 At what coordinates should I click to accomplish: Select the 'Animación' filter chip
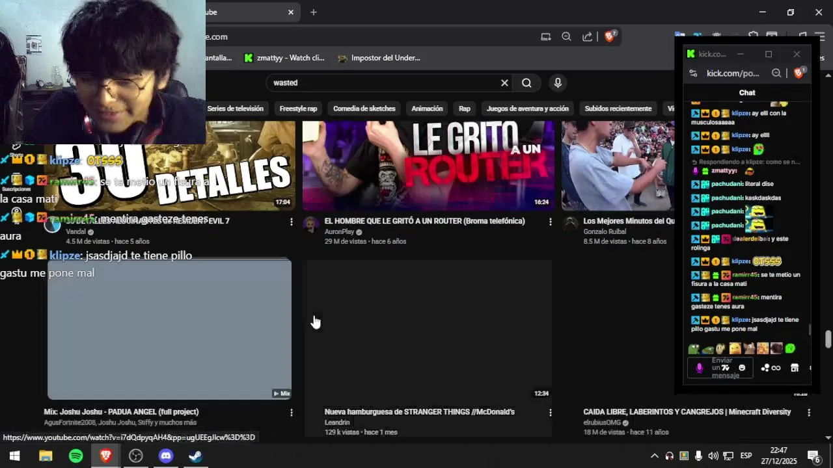[427, 109]
